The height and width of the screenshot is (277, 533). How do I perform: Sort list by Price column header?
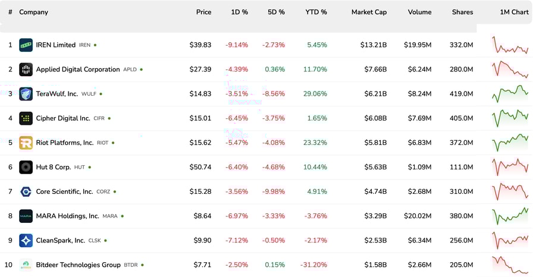pos(203,12)
